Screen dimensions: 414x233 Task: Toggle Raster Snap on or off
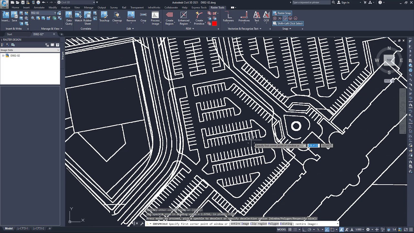(x=282, y=13)
